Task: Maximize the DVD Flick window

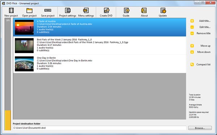Action: pyautogui.click(x=203, y=3)
